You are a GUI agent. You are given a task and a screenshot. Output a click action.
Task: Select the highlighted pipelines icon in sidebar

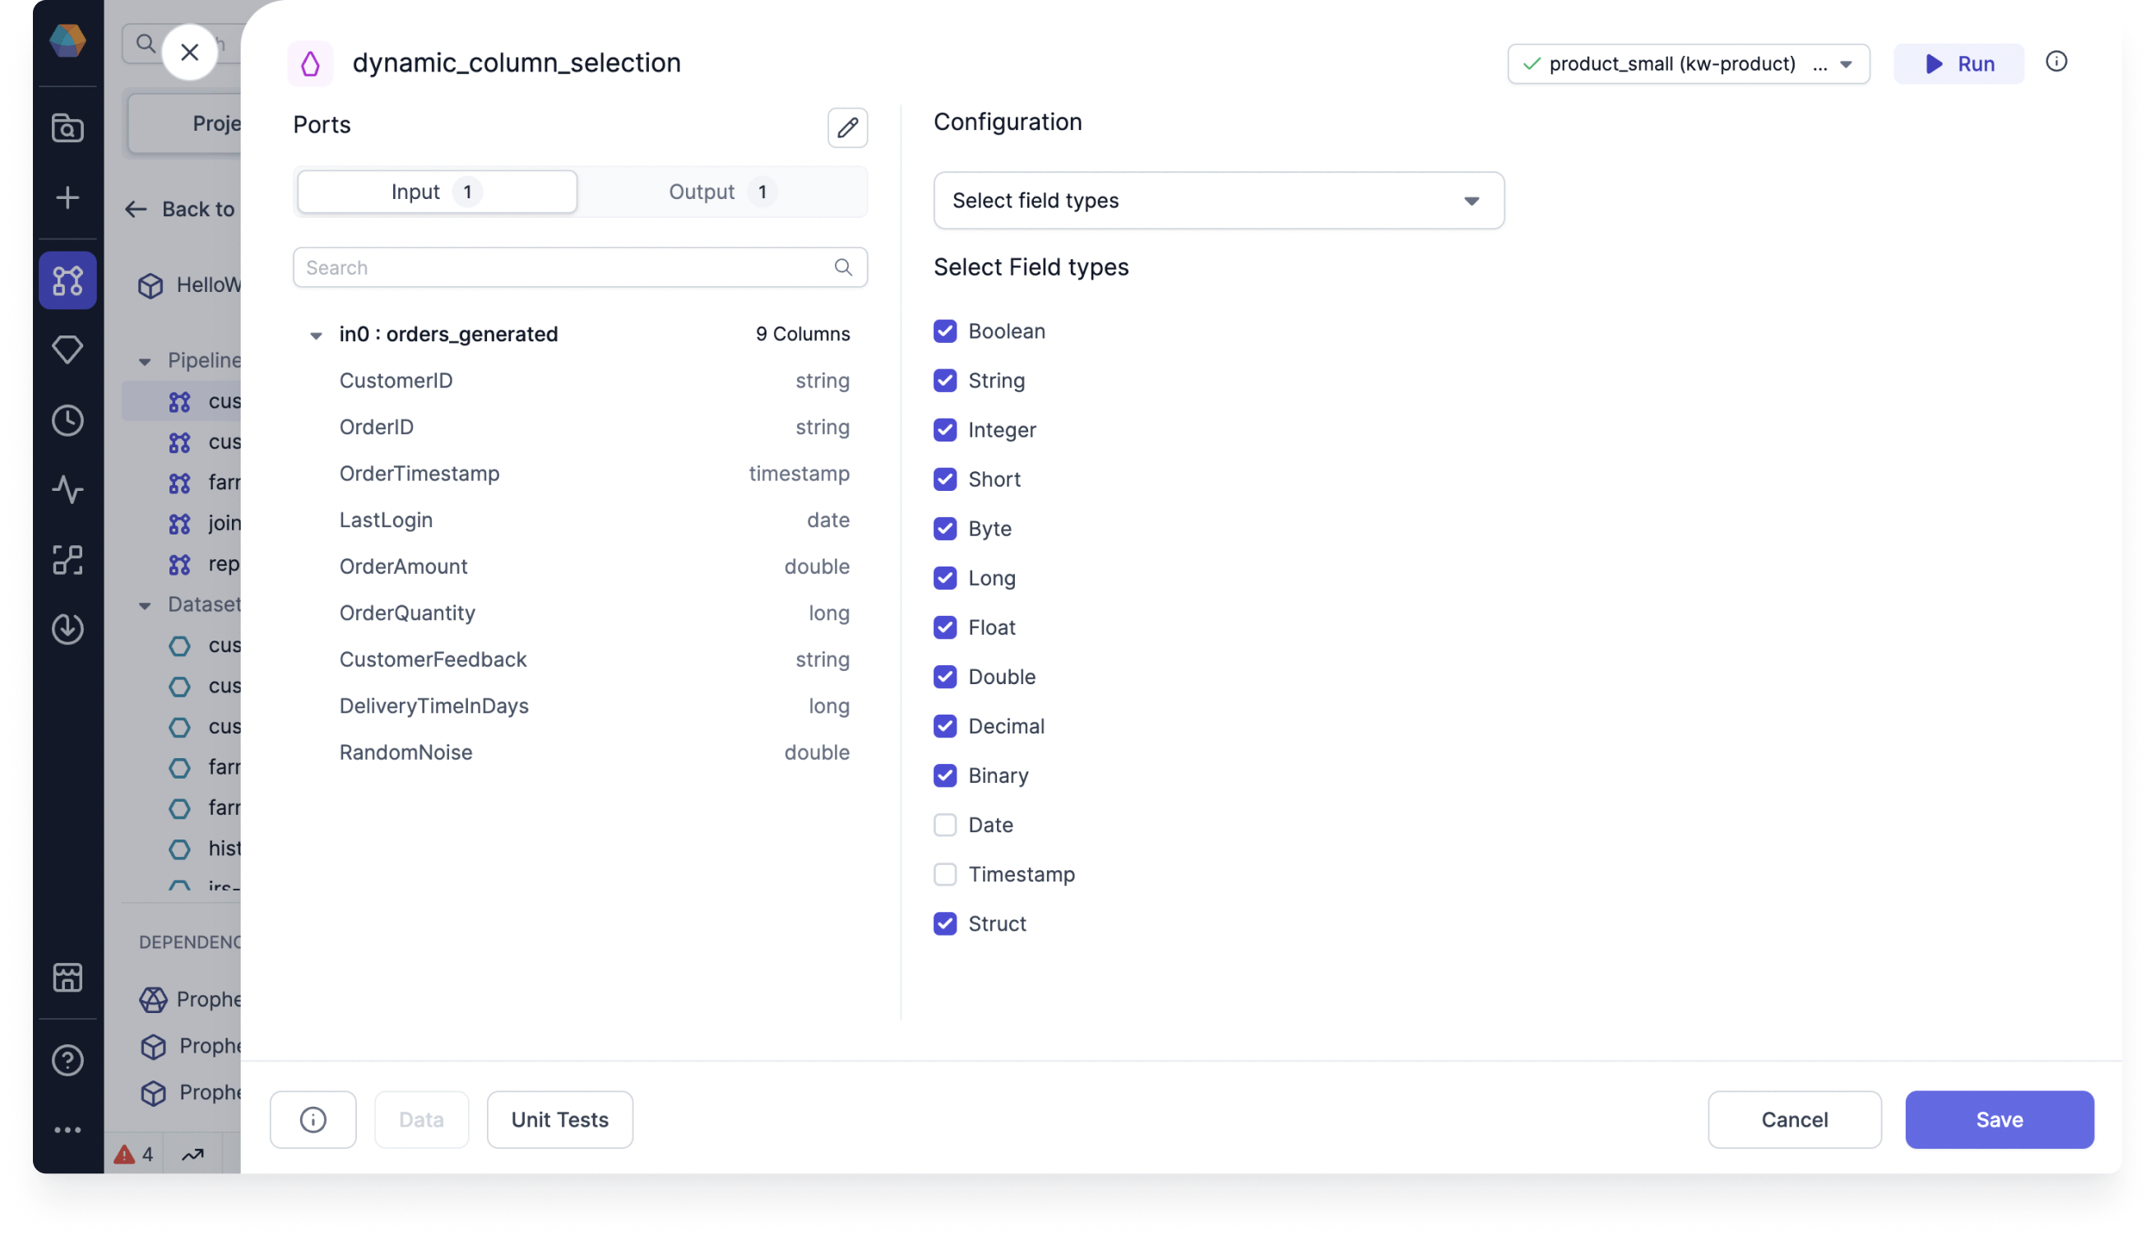[67, 280]
